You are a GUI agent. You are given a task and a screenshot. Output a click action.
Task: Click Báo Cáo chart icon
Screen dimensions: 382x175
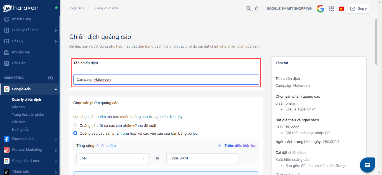pyautogui.click(x=7, y=63)
